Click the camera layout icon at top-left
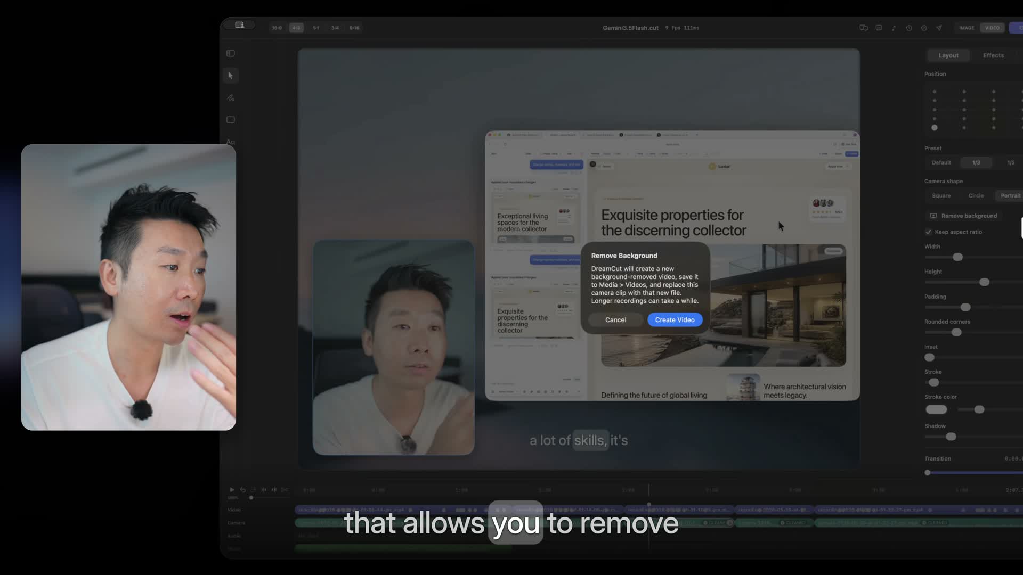Screen dimensions: 1023x575 pyautogui.click(x=240, y=25)
